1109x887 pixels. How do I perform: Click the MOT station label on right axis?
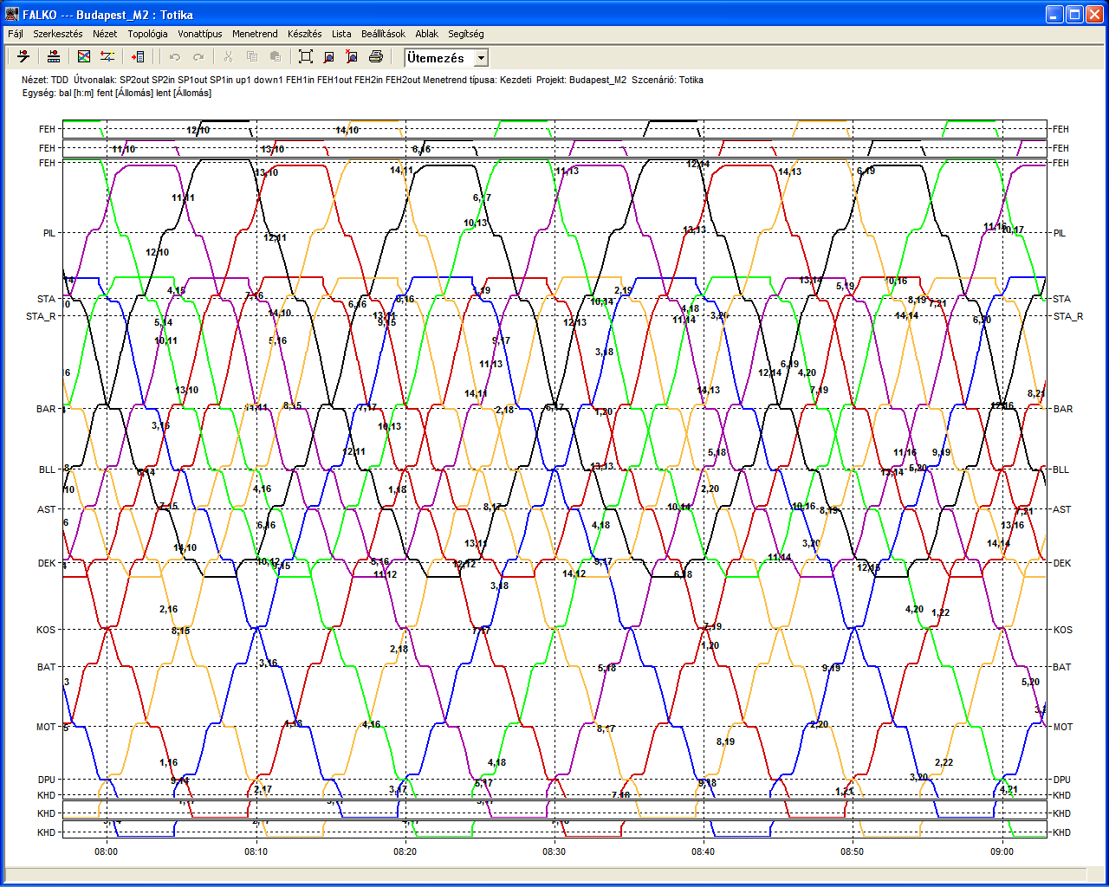pyautogui.click(x=1063, y=727)
